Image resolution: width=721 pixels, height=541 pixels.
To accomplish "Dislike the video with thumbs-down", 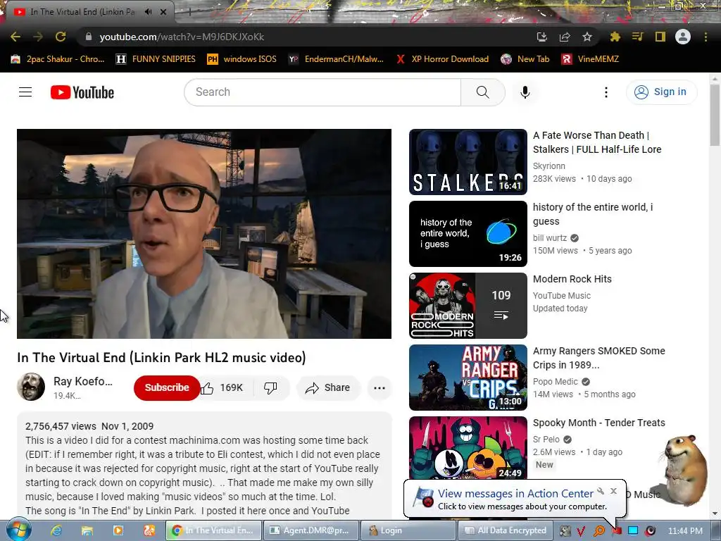I will click(270, 388).
